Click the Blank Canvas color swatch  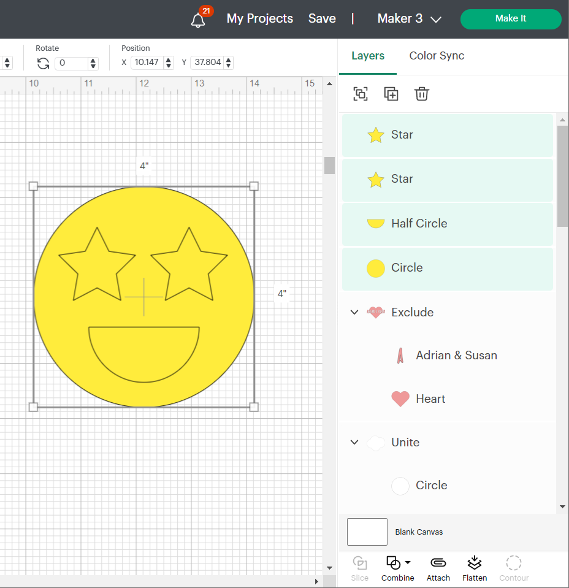[367, 532]
